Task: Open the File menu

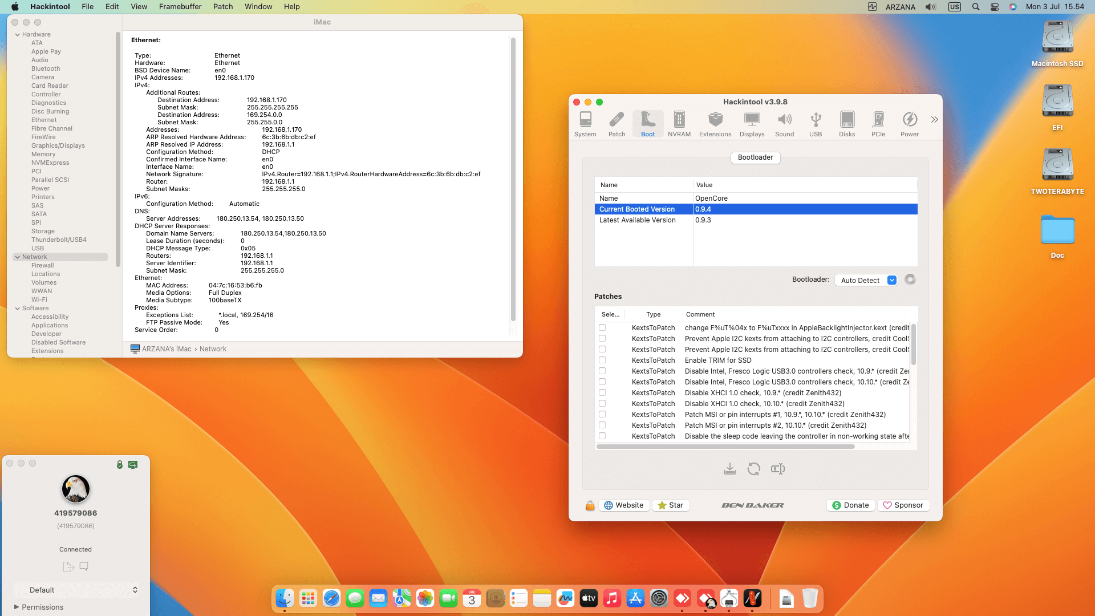Action: (87, 7)
